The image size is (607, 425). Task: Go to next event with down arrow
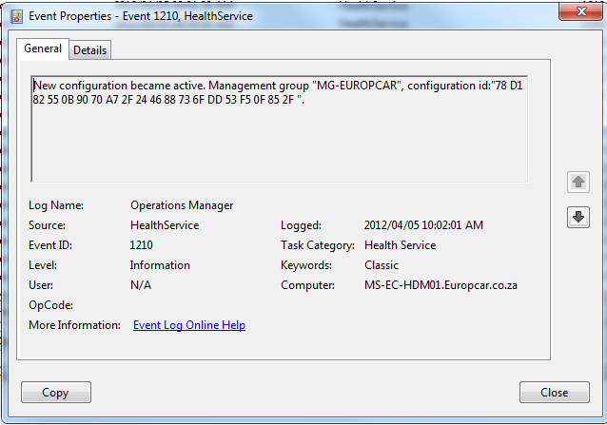578,218
